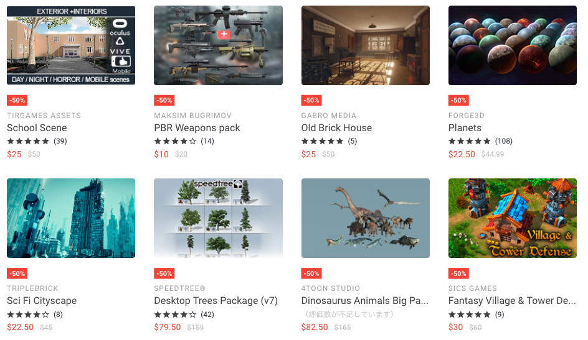Open the PBR Weapons pack title

pyautogui.click(x=197, y=128)
